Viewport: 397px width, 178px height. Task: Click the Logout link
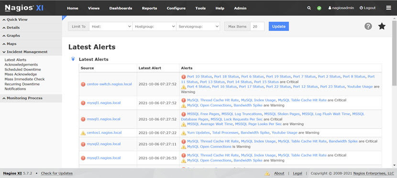[x=368, y=8]
